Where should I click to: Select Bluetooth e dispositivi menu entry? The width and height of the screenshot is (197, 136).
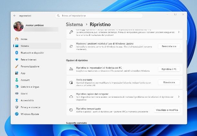[37, 53]
